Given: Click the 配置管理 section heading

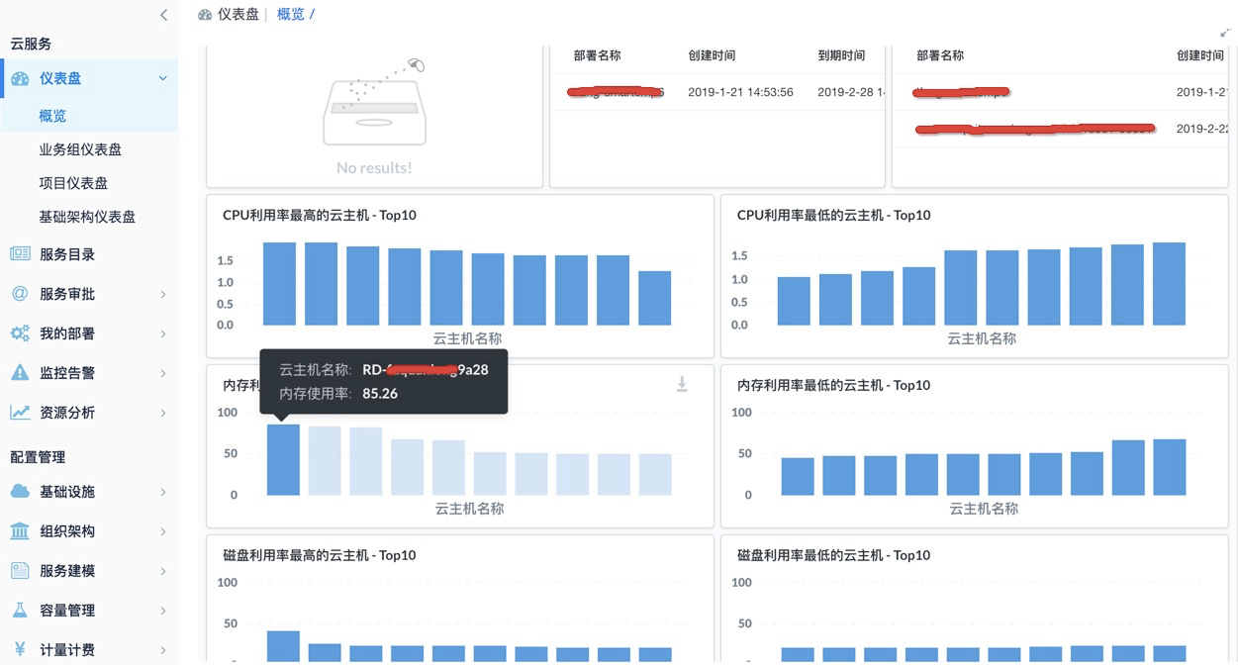Looking at the screenshot, I should coord(38,456).
